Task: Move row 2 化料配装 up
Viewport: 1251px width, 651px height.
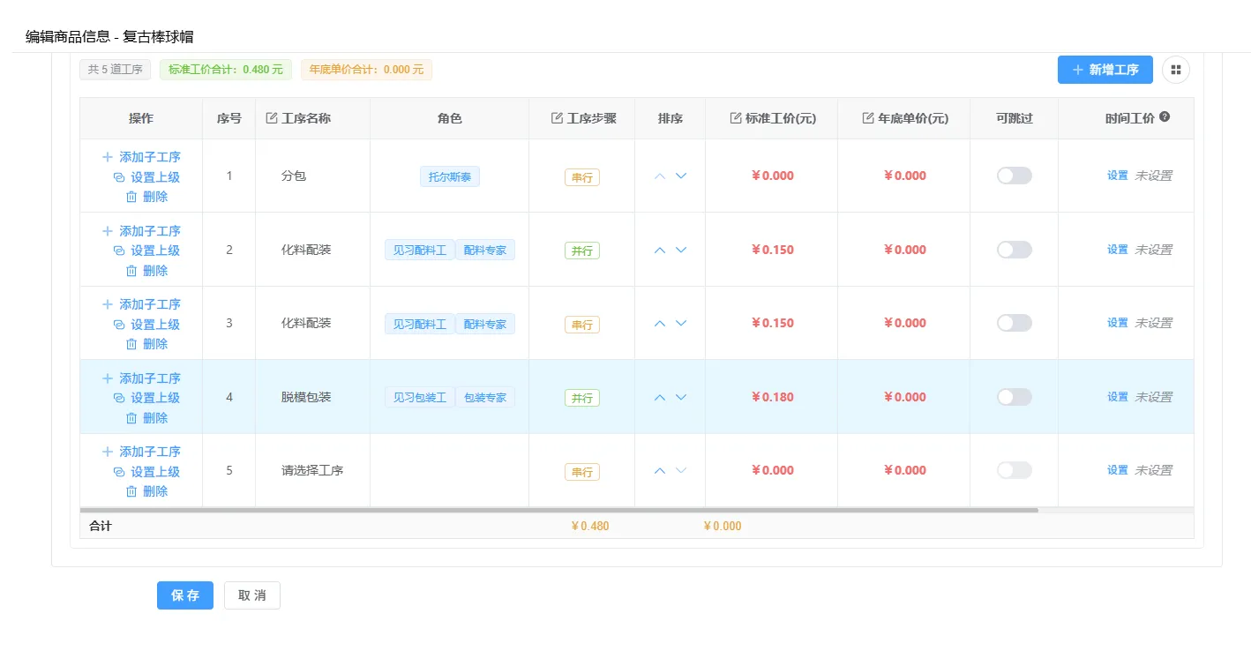Action: pyautogui.click(x=660, y=250)
